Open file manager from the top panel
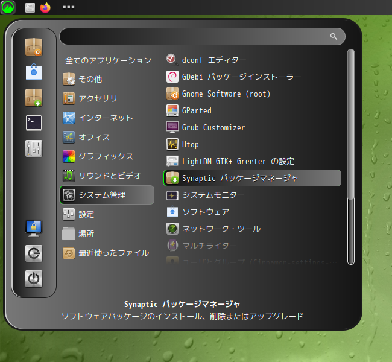The height and width of the screenshot is (362, 392). coord(30,7)
